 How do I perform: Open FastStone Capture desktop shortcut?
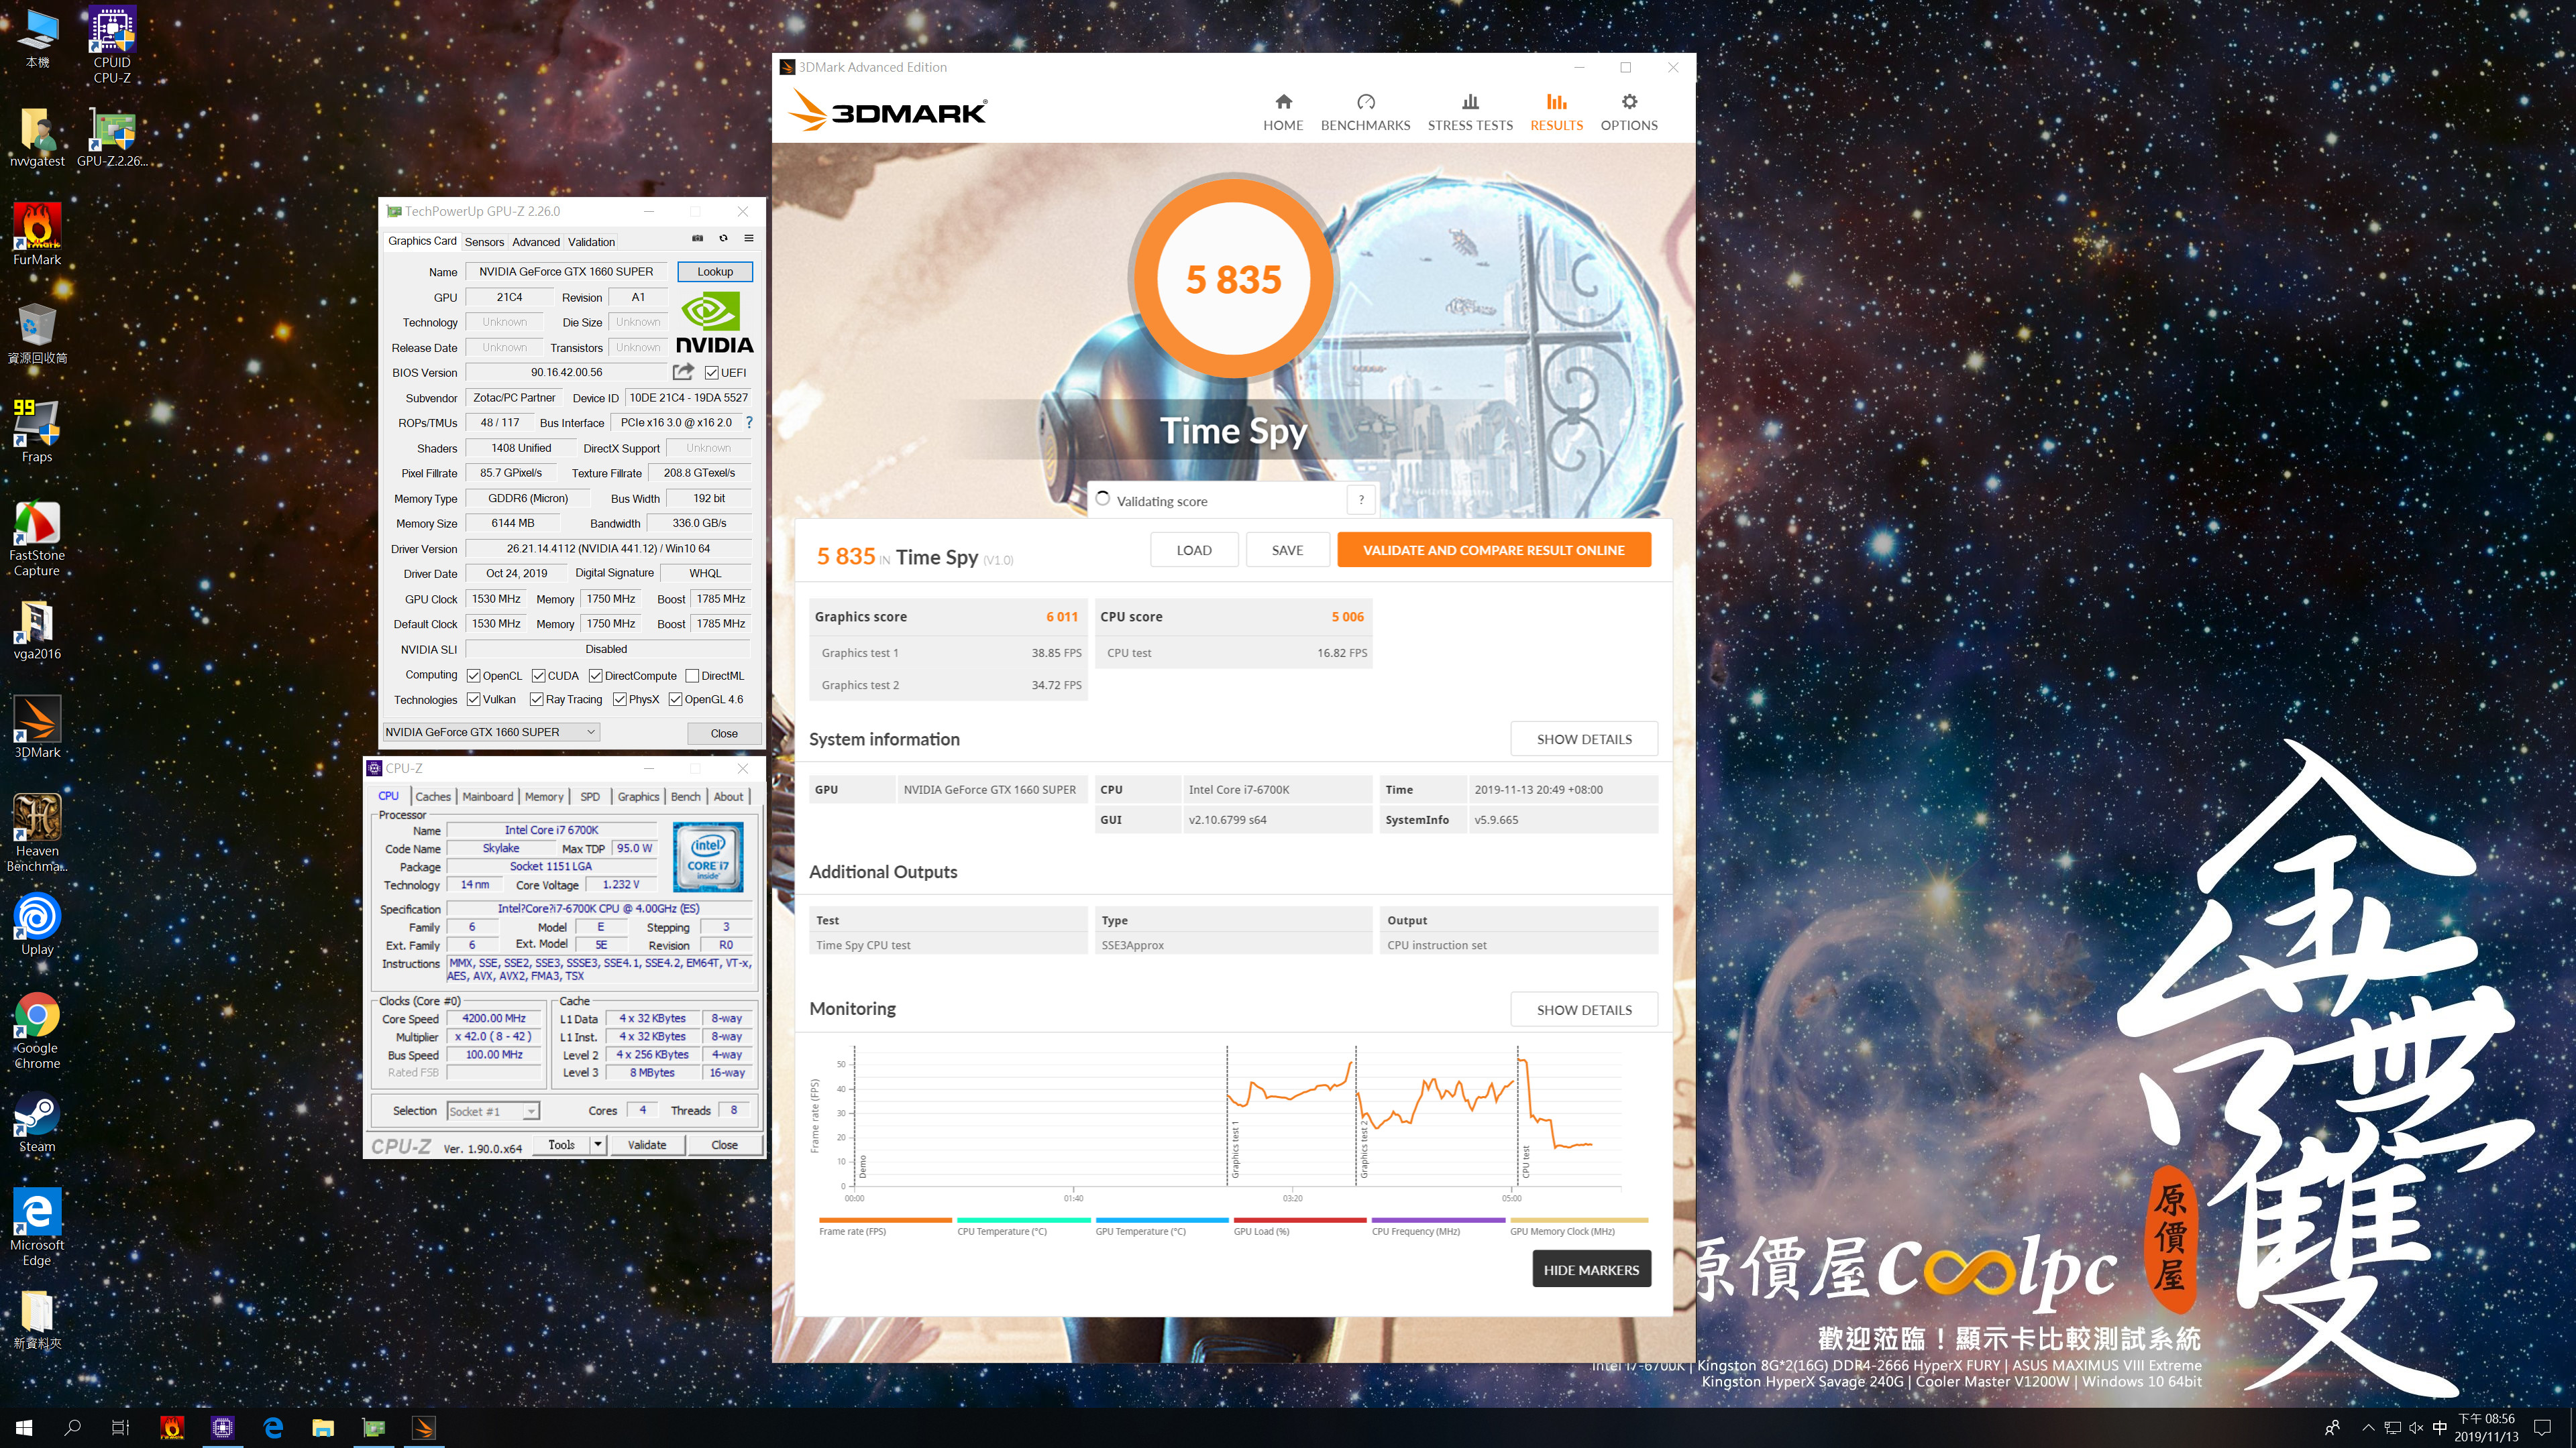(37, 538)
